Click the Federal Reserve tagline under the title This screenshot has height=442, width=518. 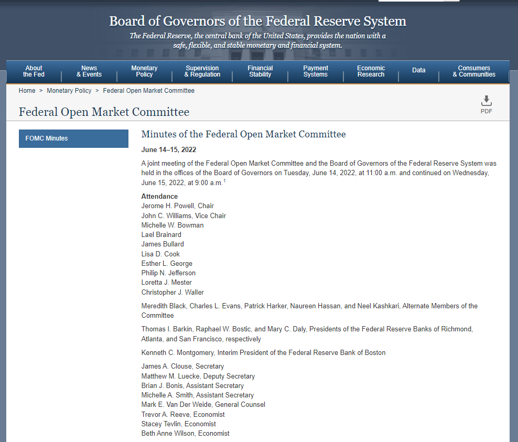(257, 40)
